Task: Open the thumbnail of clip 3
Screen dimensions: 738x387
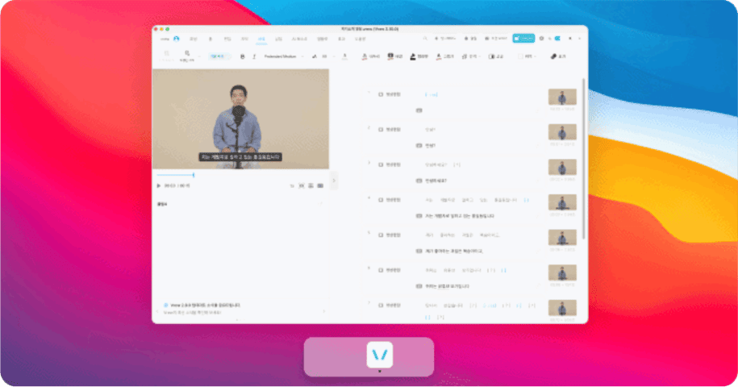Action: click(562, 167)
